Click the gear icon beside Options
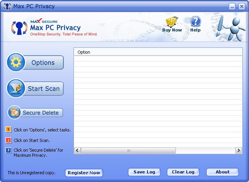The height and width of the screenshot is (182, 249). 16,62
